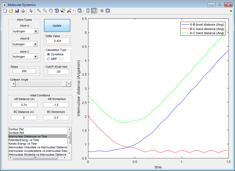Open the Atom A element dropdown
This screenshot has height=171, width=235.
pyautogui.click(x=36, y=31)
